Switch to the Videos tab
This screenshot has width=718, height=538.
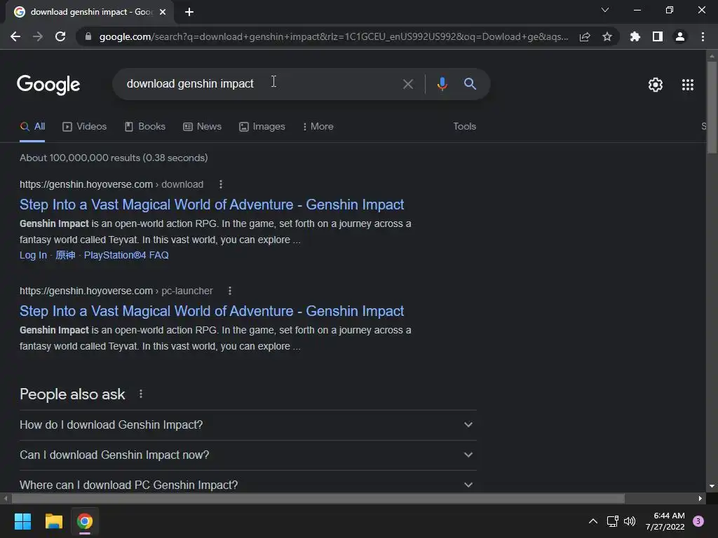(x=84, y=127)
